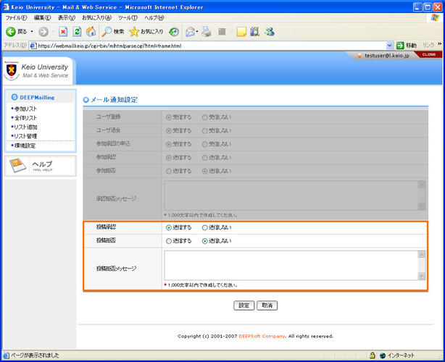
Task: Open お気に入り (Favorites) star icon
Action: 146,32
